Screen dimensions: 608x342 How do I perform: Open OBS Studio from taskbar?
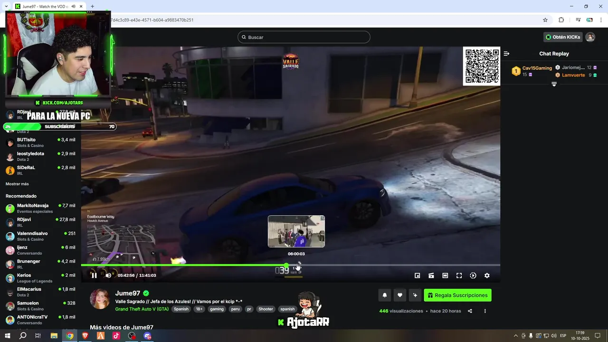132,336
